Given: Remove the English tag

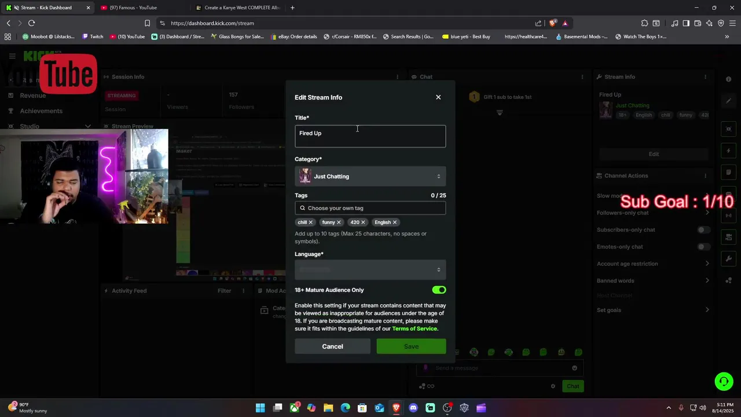Looking at the screenshot, I should [395, 222].
